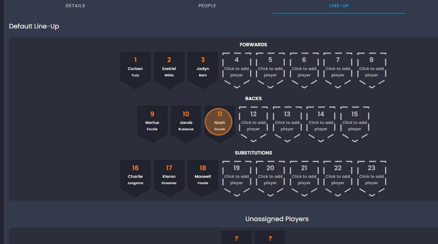Add a player to forward slot 6
The width and height of the screenshot is (438, 244).
[304, 70]
